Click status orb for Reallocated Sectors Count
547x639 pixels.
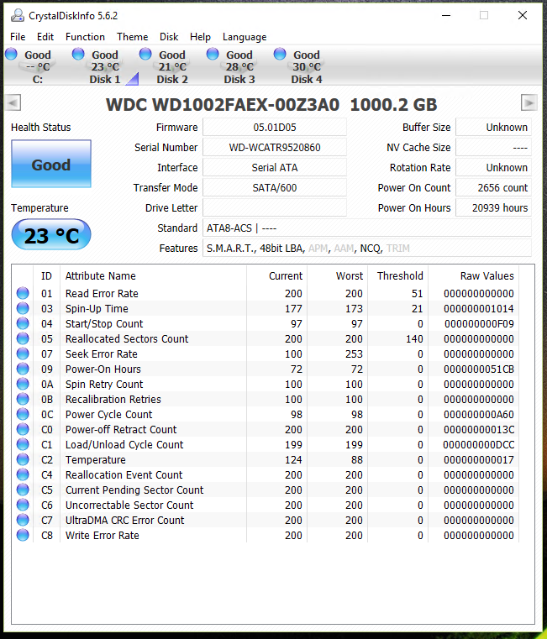23,339
